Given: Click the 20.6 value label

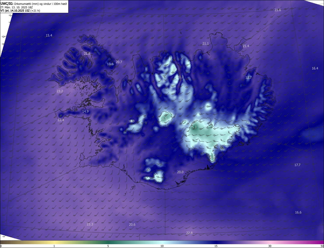Looking at the screenshot, I should pyautogui.click(x=132, y=225).
